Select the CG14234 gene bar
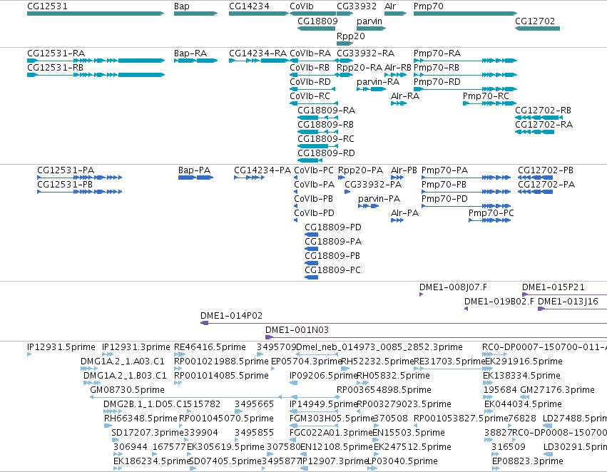Screen dimensions: 607x472 point(259,14)
